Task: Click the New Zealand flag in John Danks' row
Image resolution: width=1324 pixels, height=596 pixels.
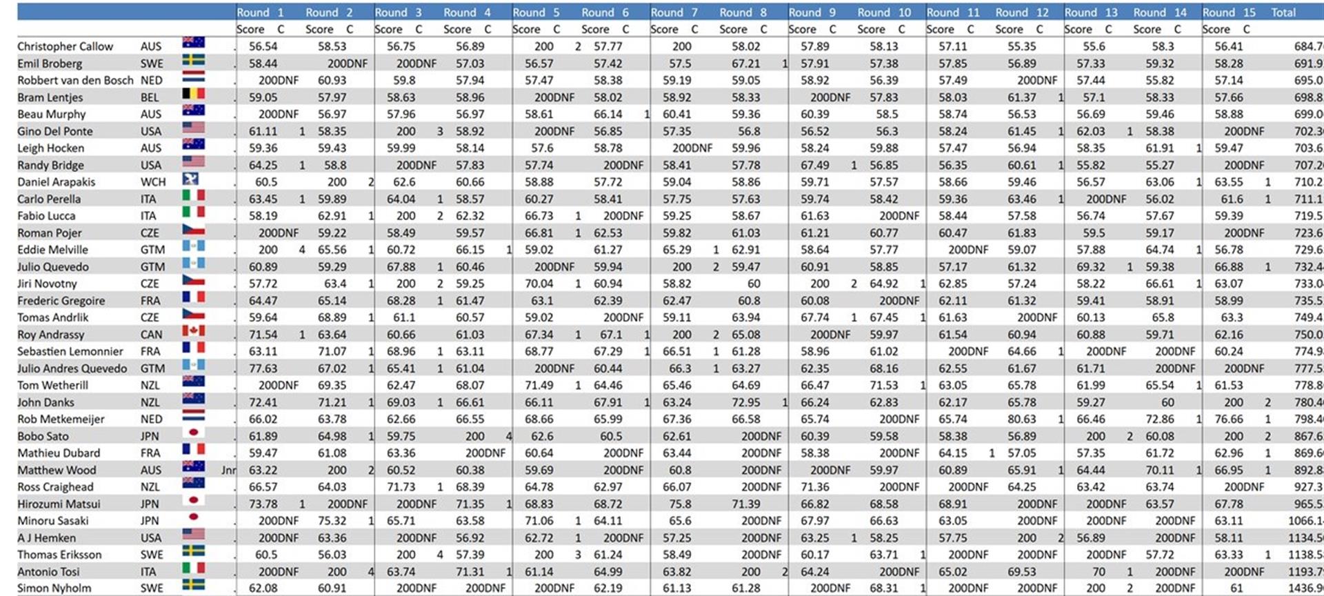Action: click(193, 398)
